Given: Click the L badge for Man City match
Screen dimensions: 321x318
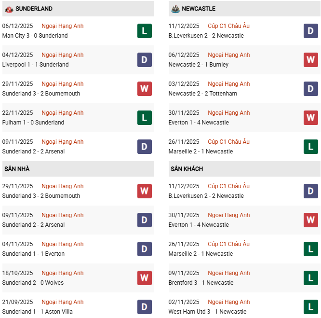Looking at the screenshot, I should (144, 31).
